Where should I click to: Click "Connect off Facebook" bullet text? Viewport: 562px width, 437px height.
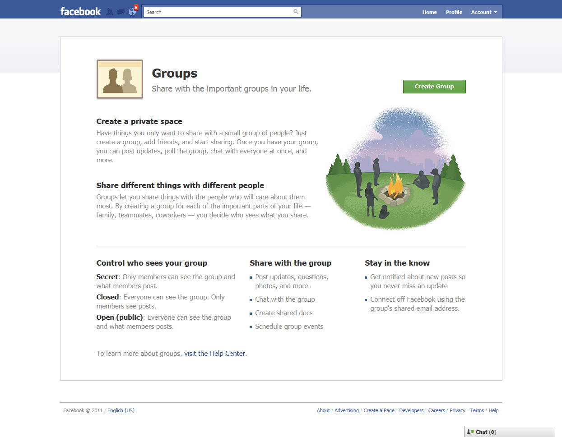(x=418, y=304)
